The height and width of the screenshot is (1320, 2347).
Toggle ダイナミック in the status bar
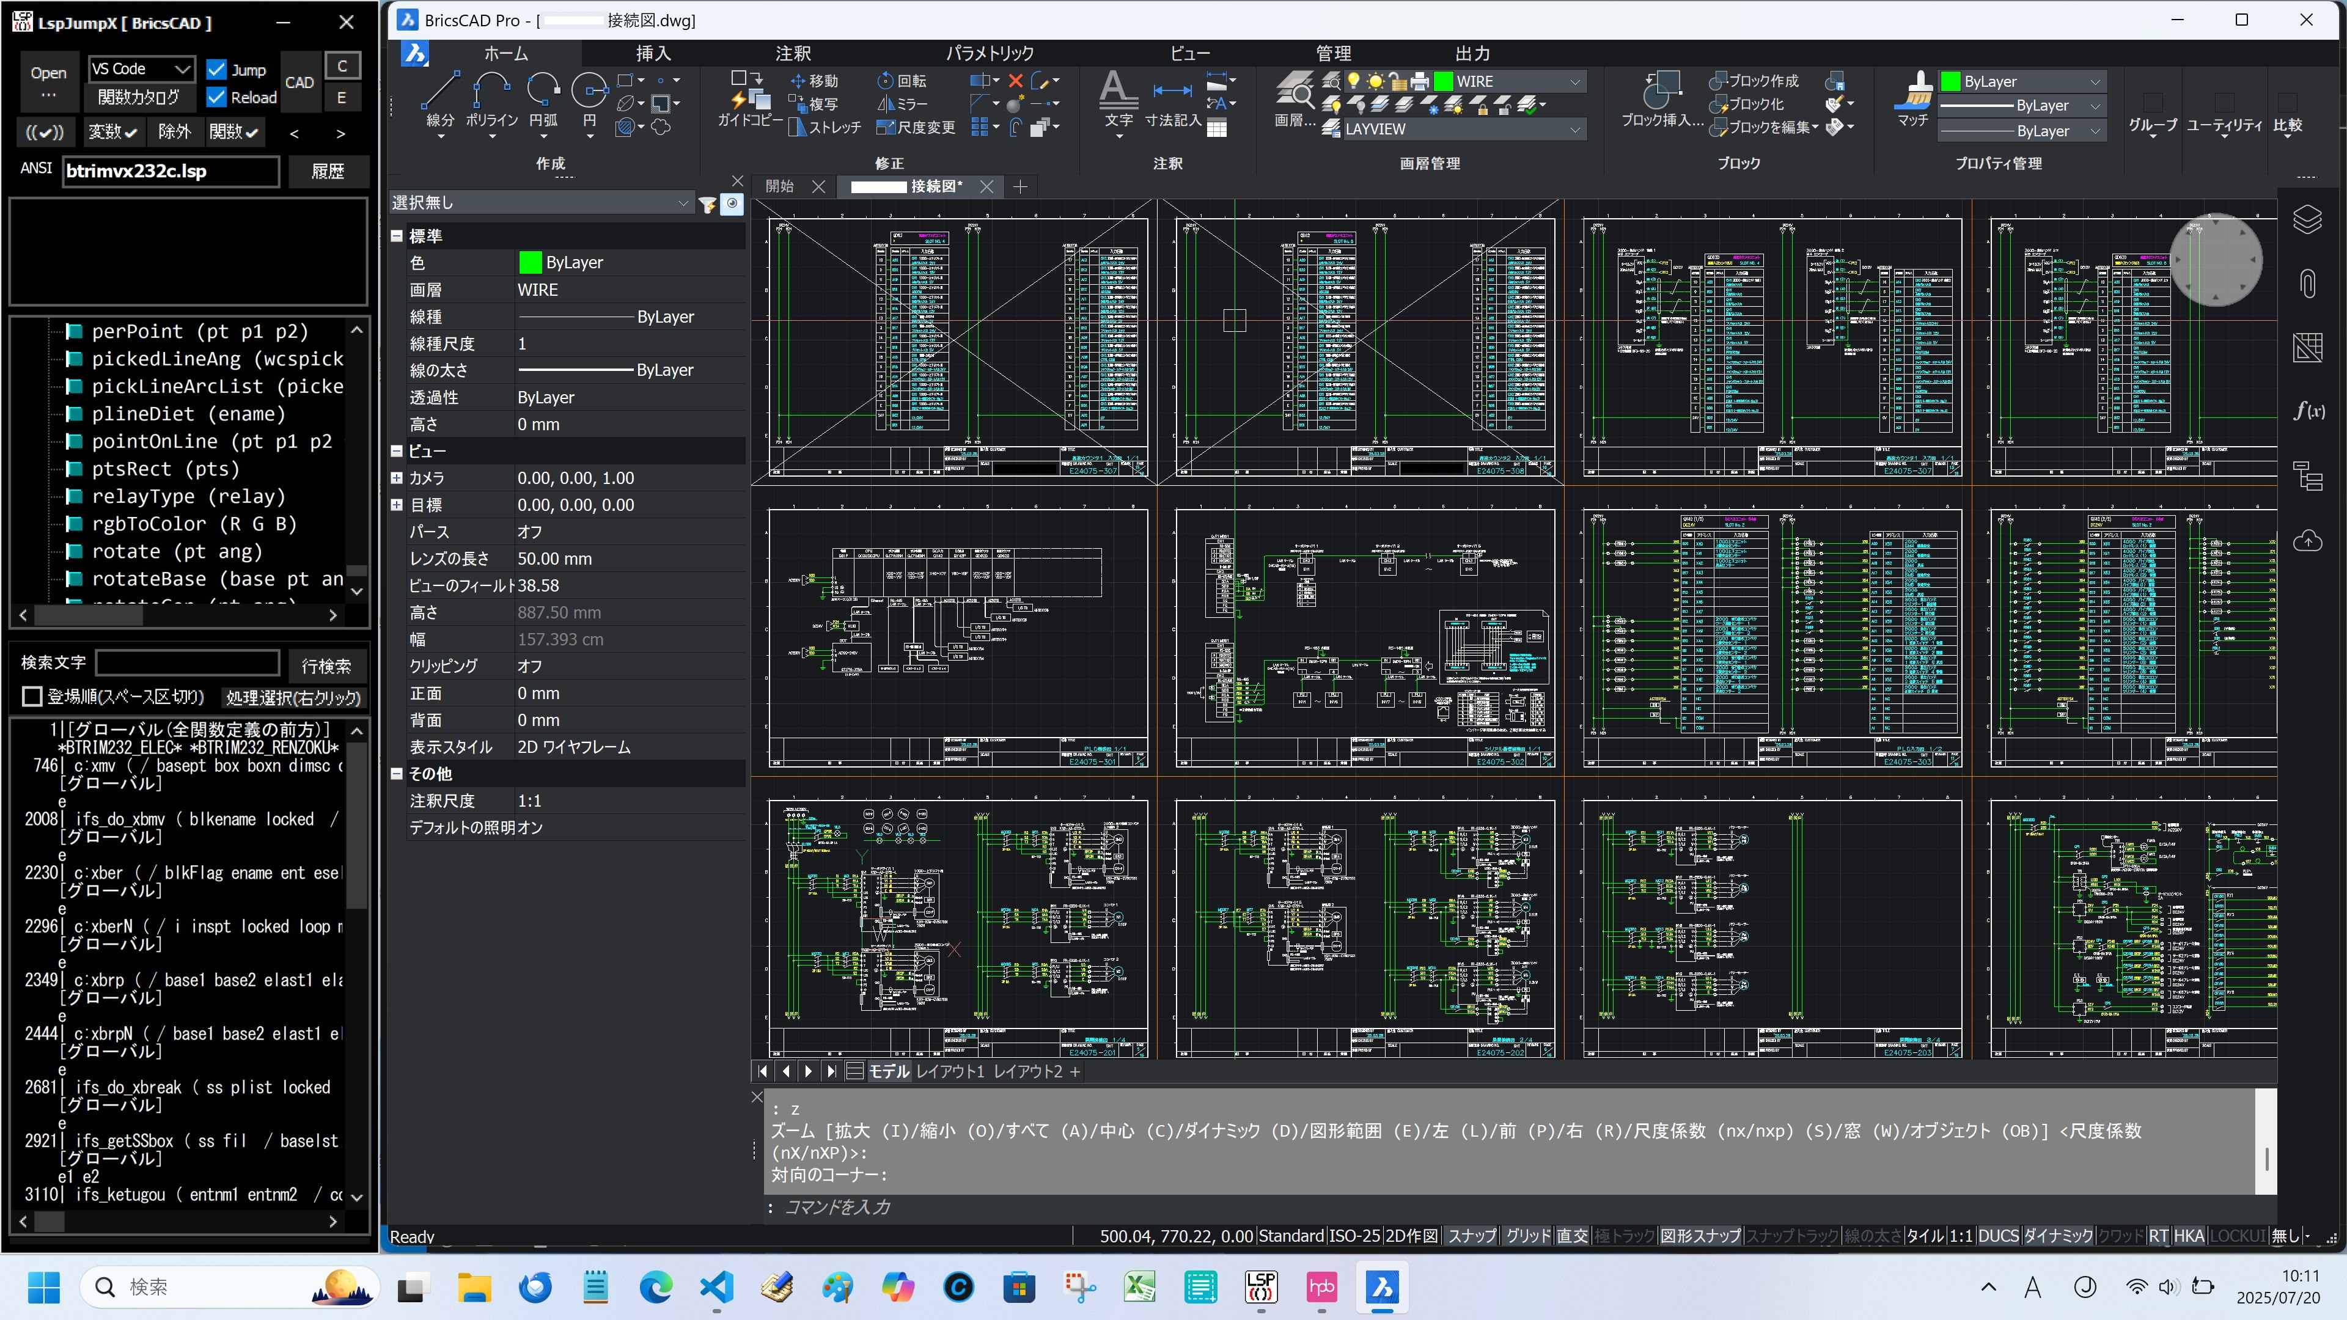2058,1236
